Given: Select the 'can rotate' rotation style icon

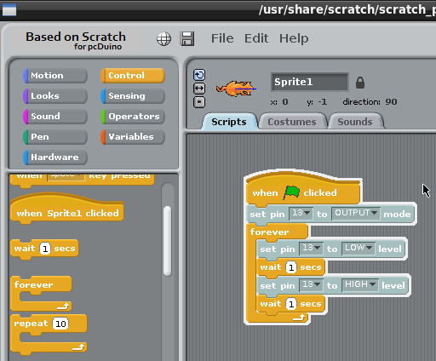Looking at the screenshot, I should coord(199,75).
